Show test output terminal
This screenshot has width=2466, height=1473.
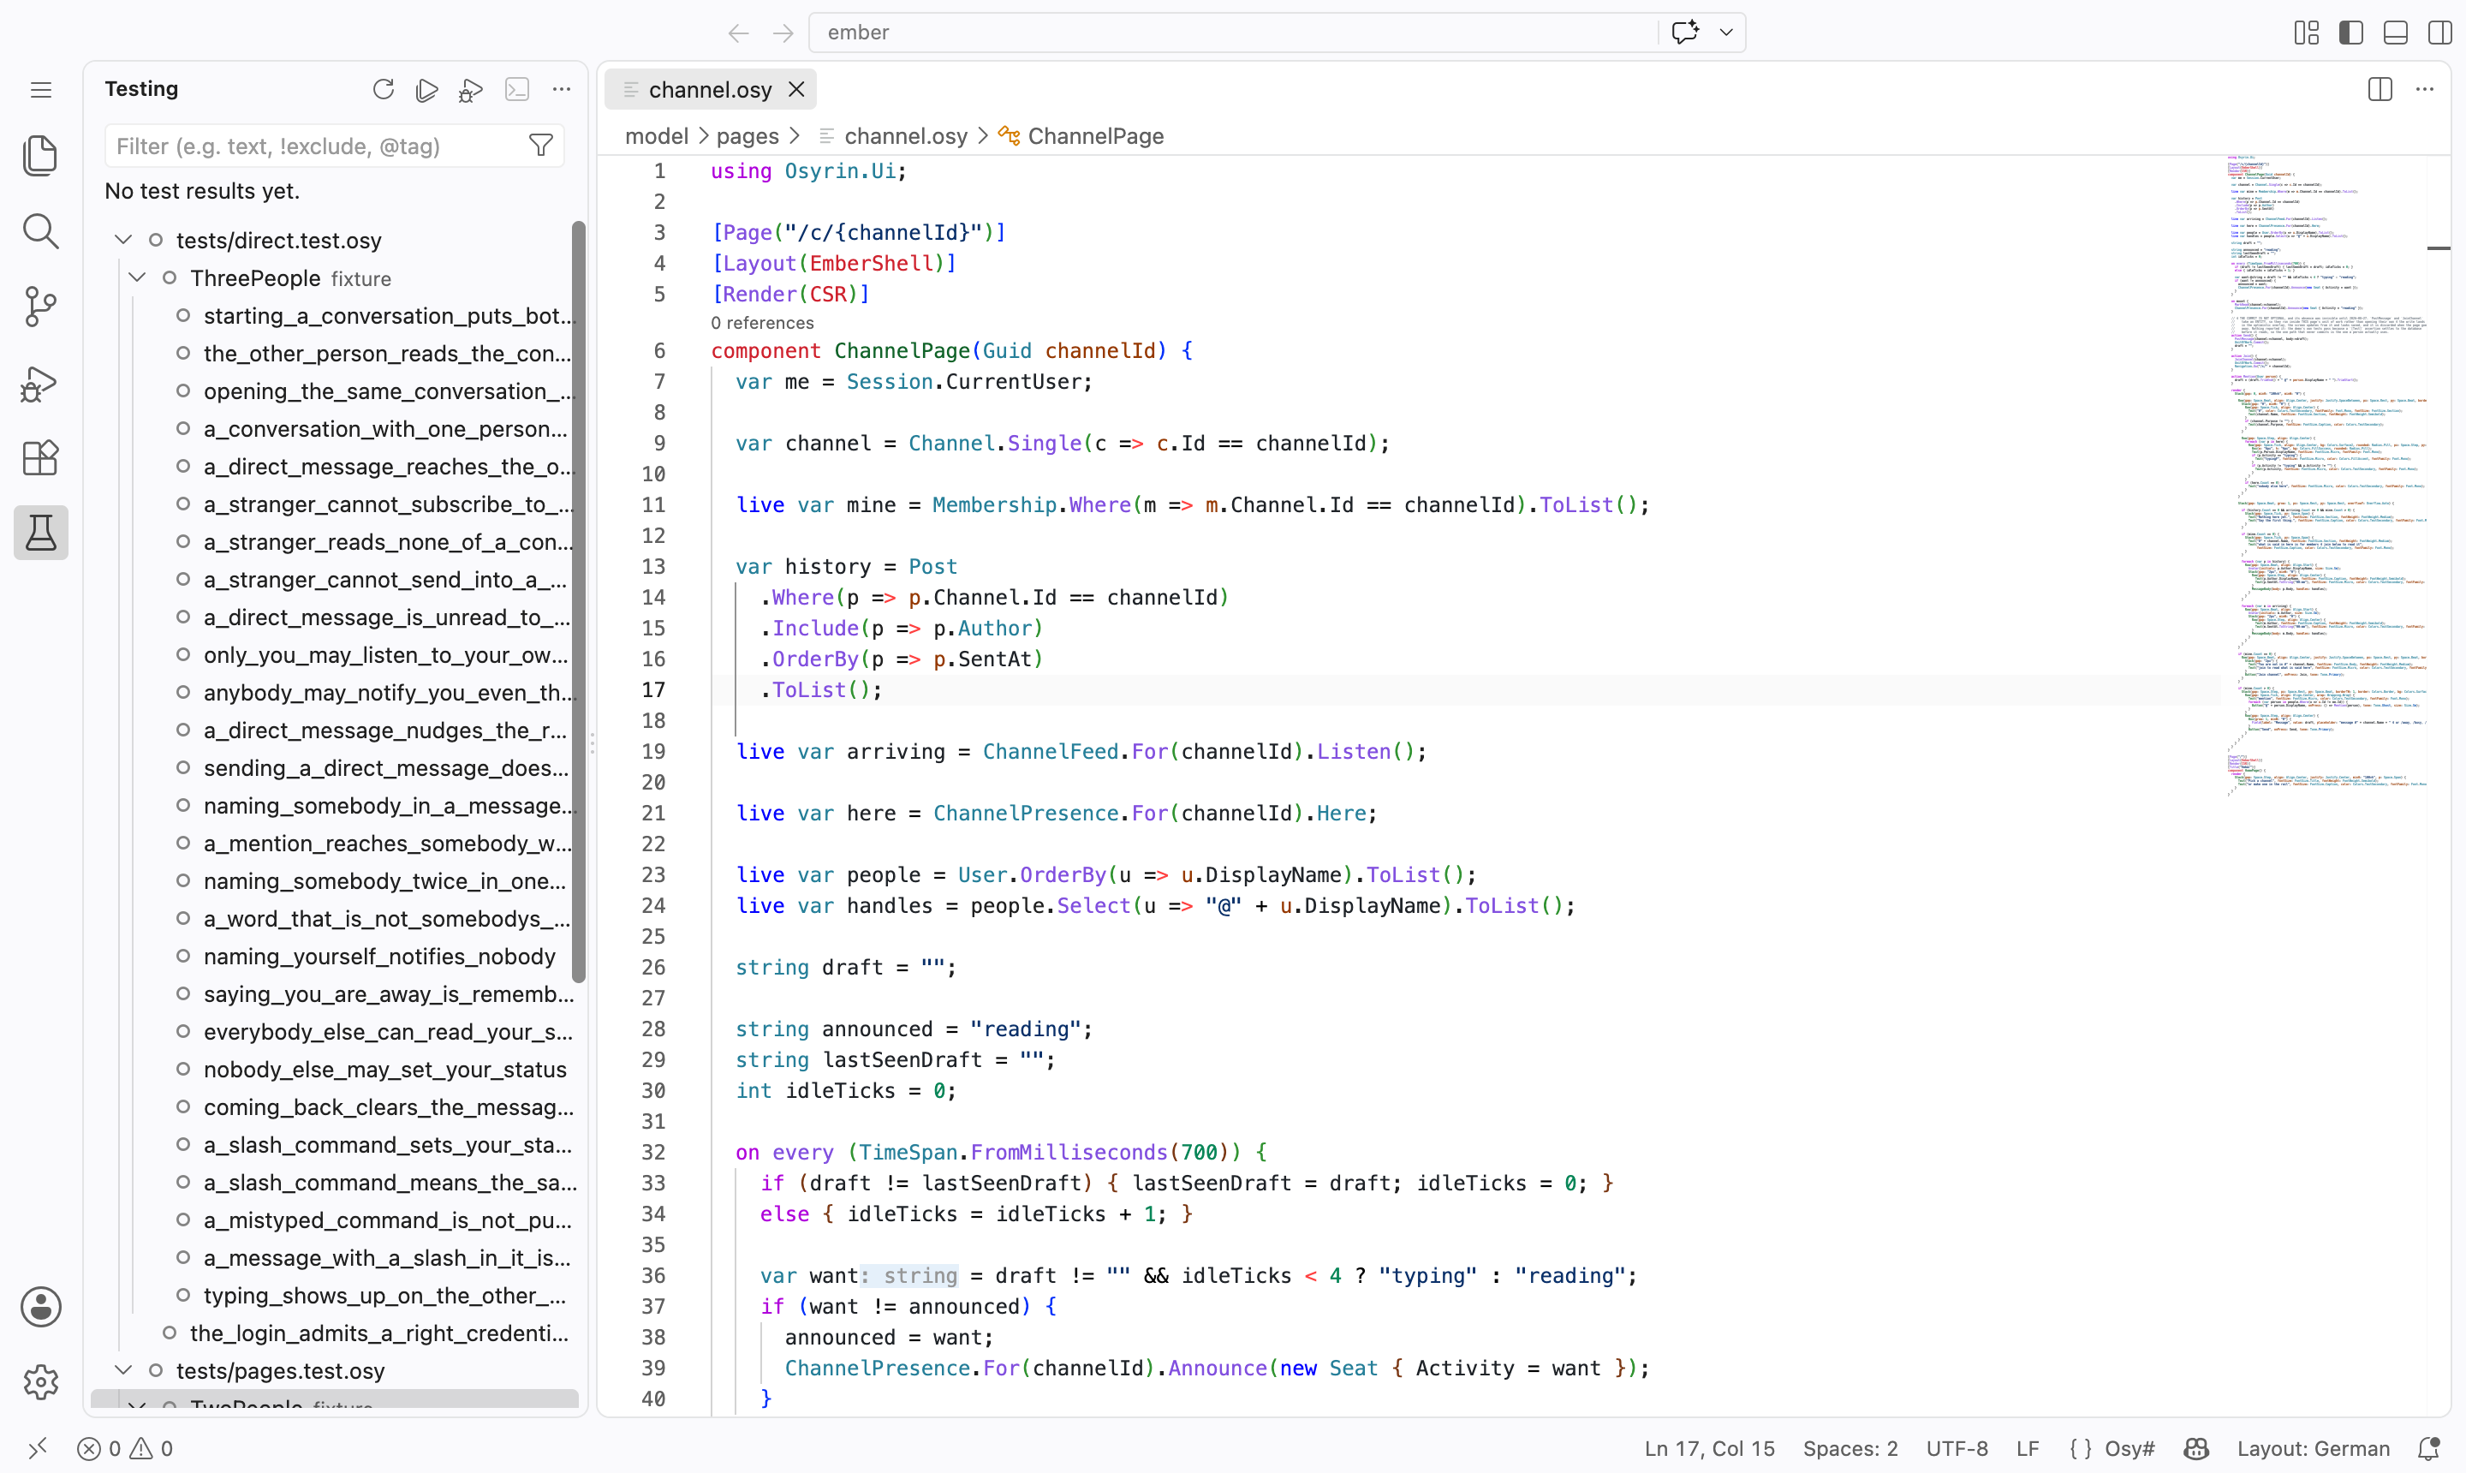coord(517,89)
